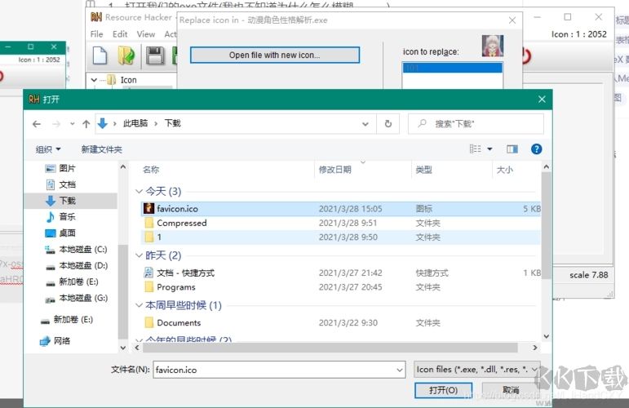Close the Replace icon dialog
This screenshot has width=629, height=408.
click(x=512, y=20)
